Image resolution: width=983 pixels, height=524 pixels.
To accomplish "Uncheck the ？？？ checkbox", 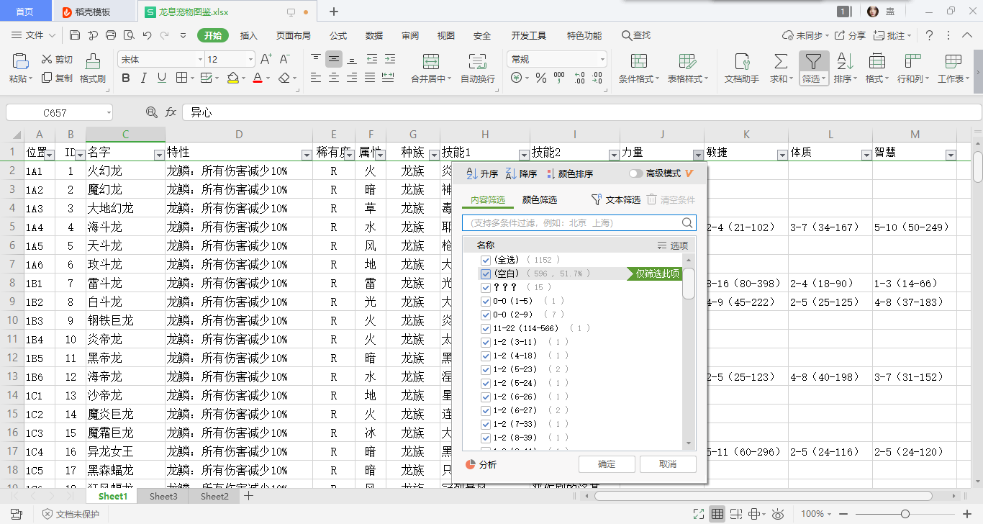I will [486, 287].
